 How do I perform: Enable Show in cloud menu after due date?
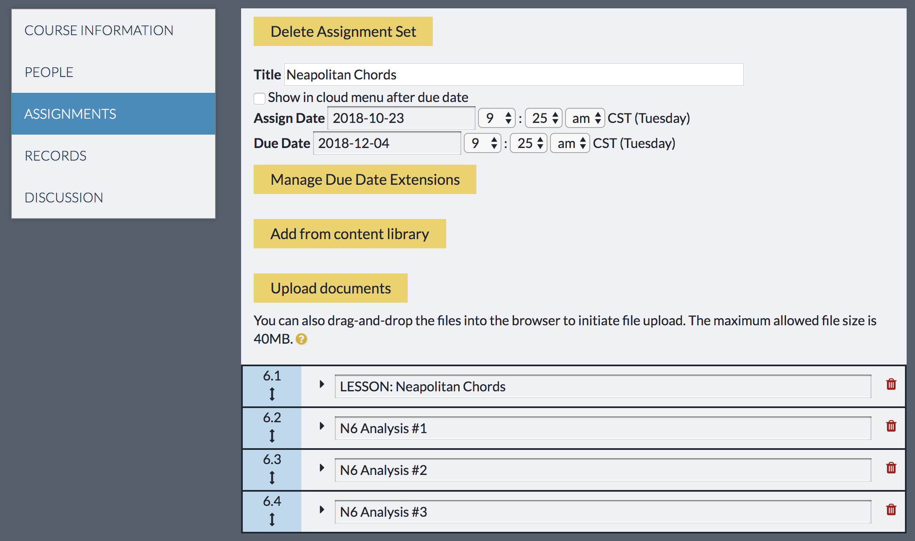pyautogui.click(x=260, y=98)
